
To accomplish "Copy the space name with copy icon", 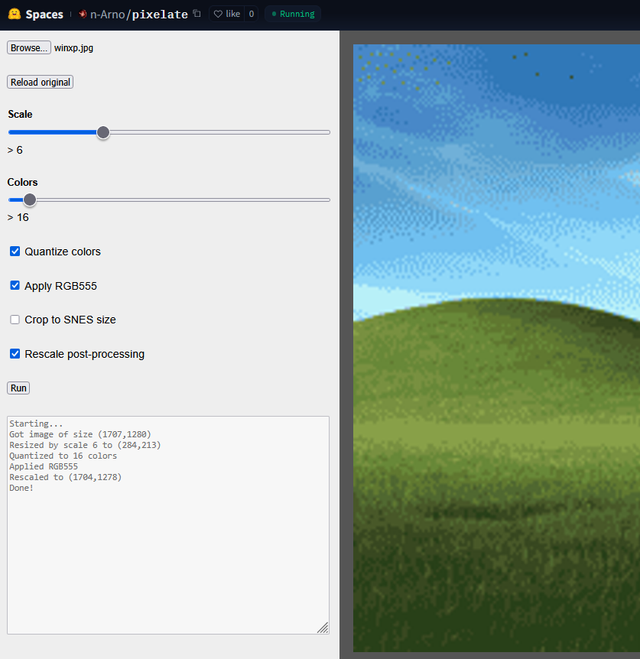I will click(197, 14).
